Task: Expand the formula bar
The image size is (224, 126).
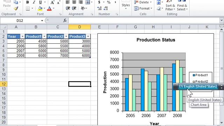Action: pyautogui.click(x=222, y=20)
